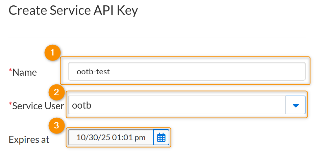
Task: Click the orange badge numbered 1
Action: 52,53
